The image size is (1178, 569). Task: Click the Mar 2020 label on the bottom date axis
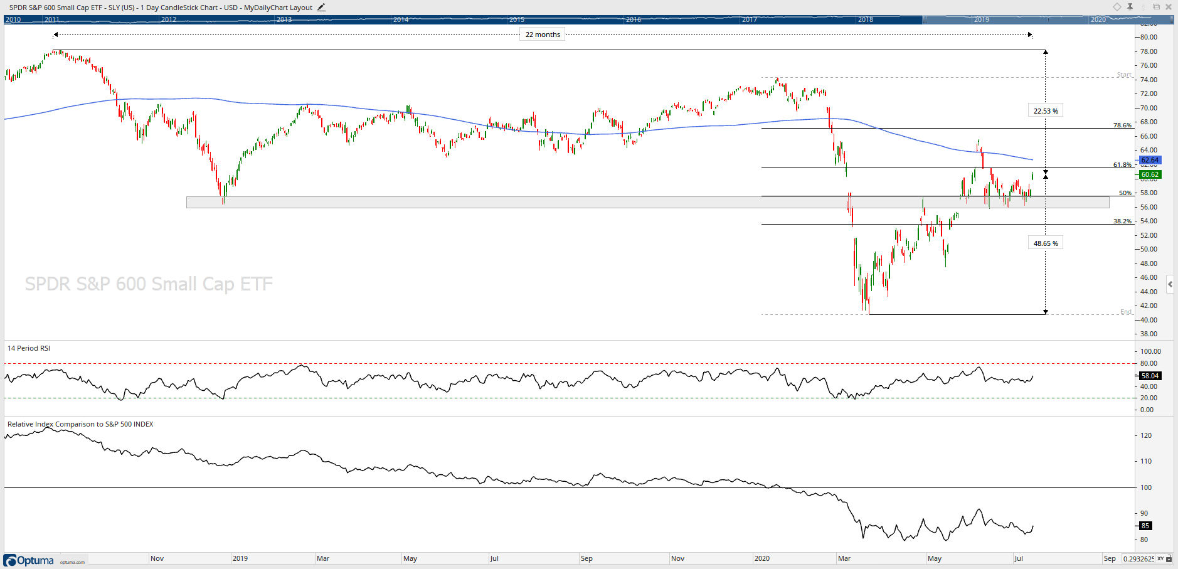844,558
